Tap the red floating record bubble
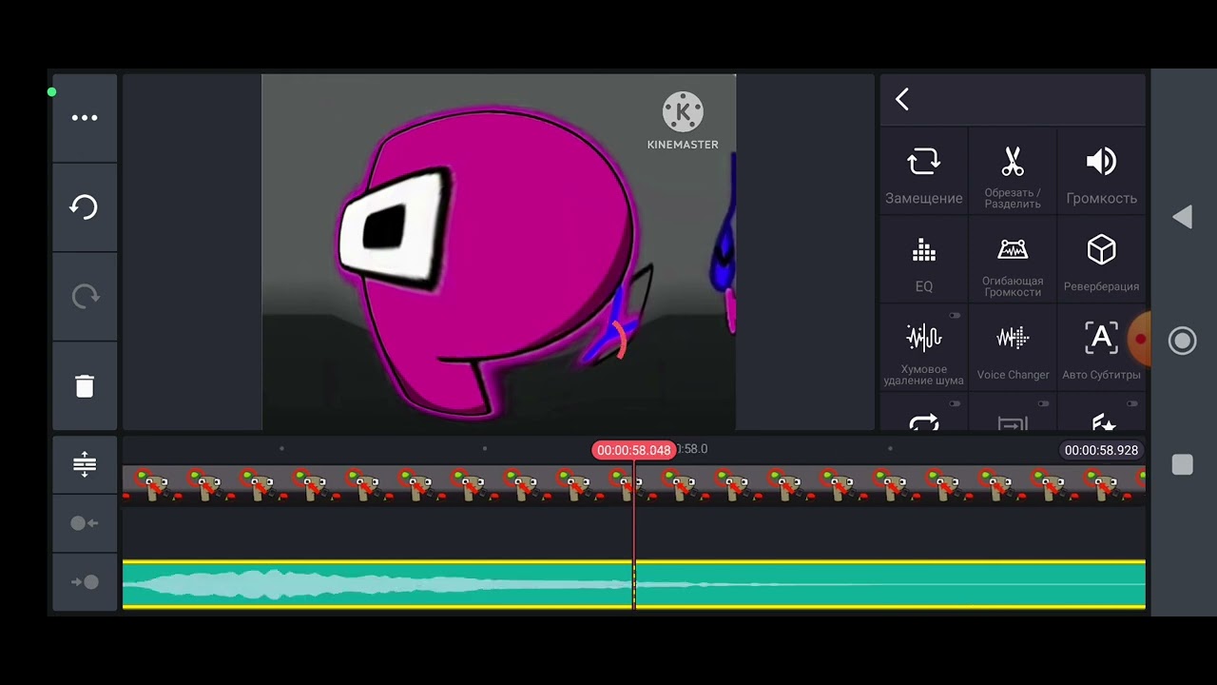 click(x=1140, y=339)
